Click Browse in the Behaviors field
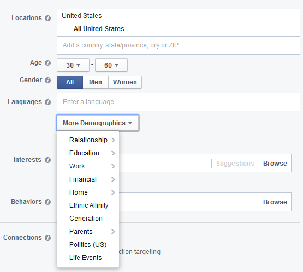The image size is (303, 272). [x=275, y=202]
